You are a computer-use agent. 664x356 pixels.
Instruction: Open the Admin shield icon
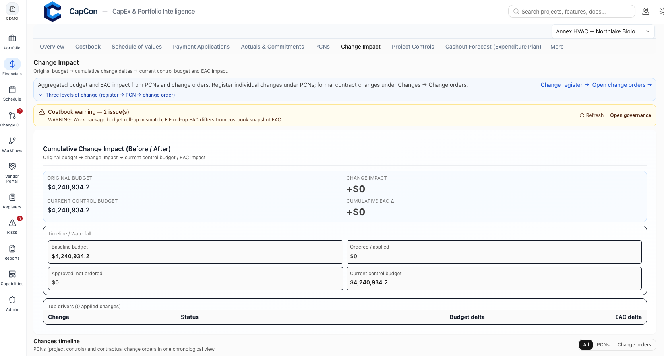[12, 300]
